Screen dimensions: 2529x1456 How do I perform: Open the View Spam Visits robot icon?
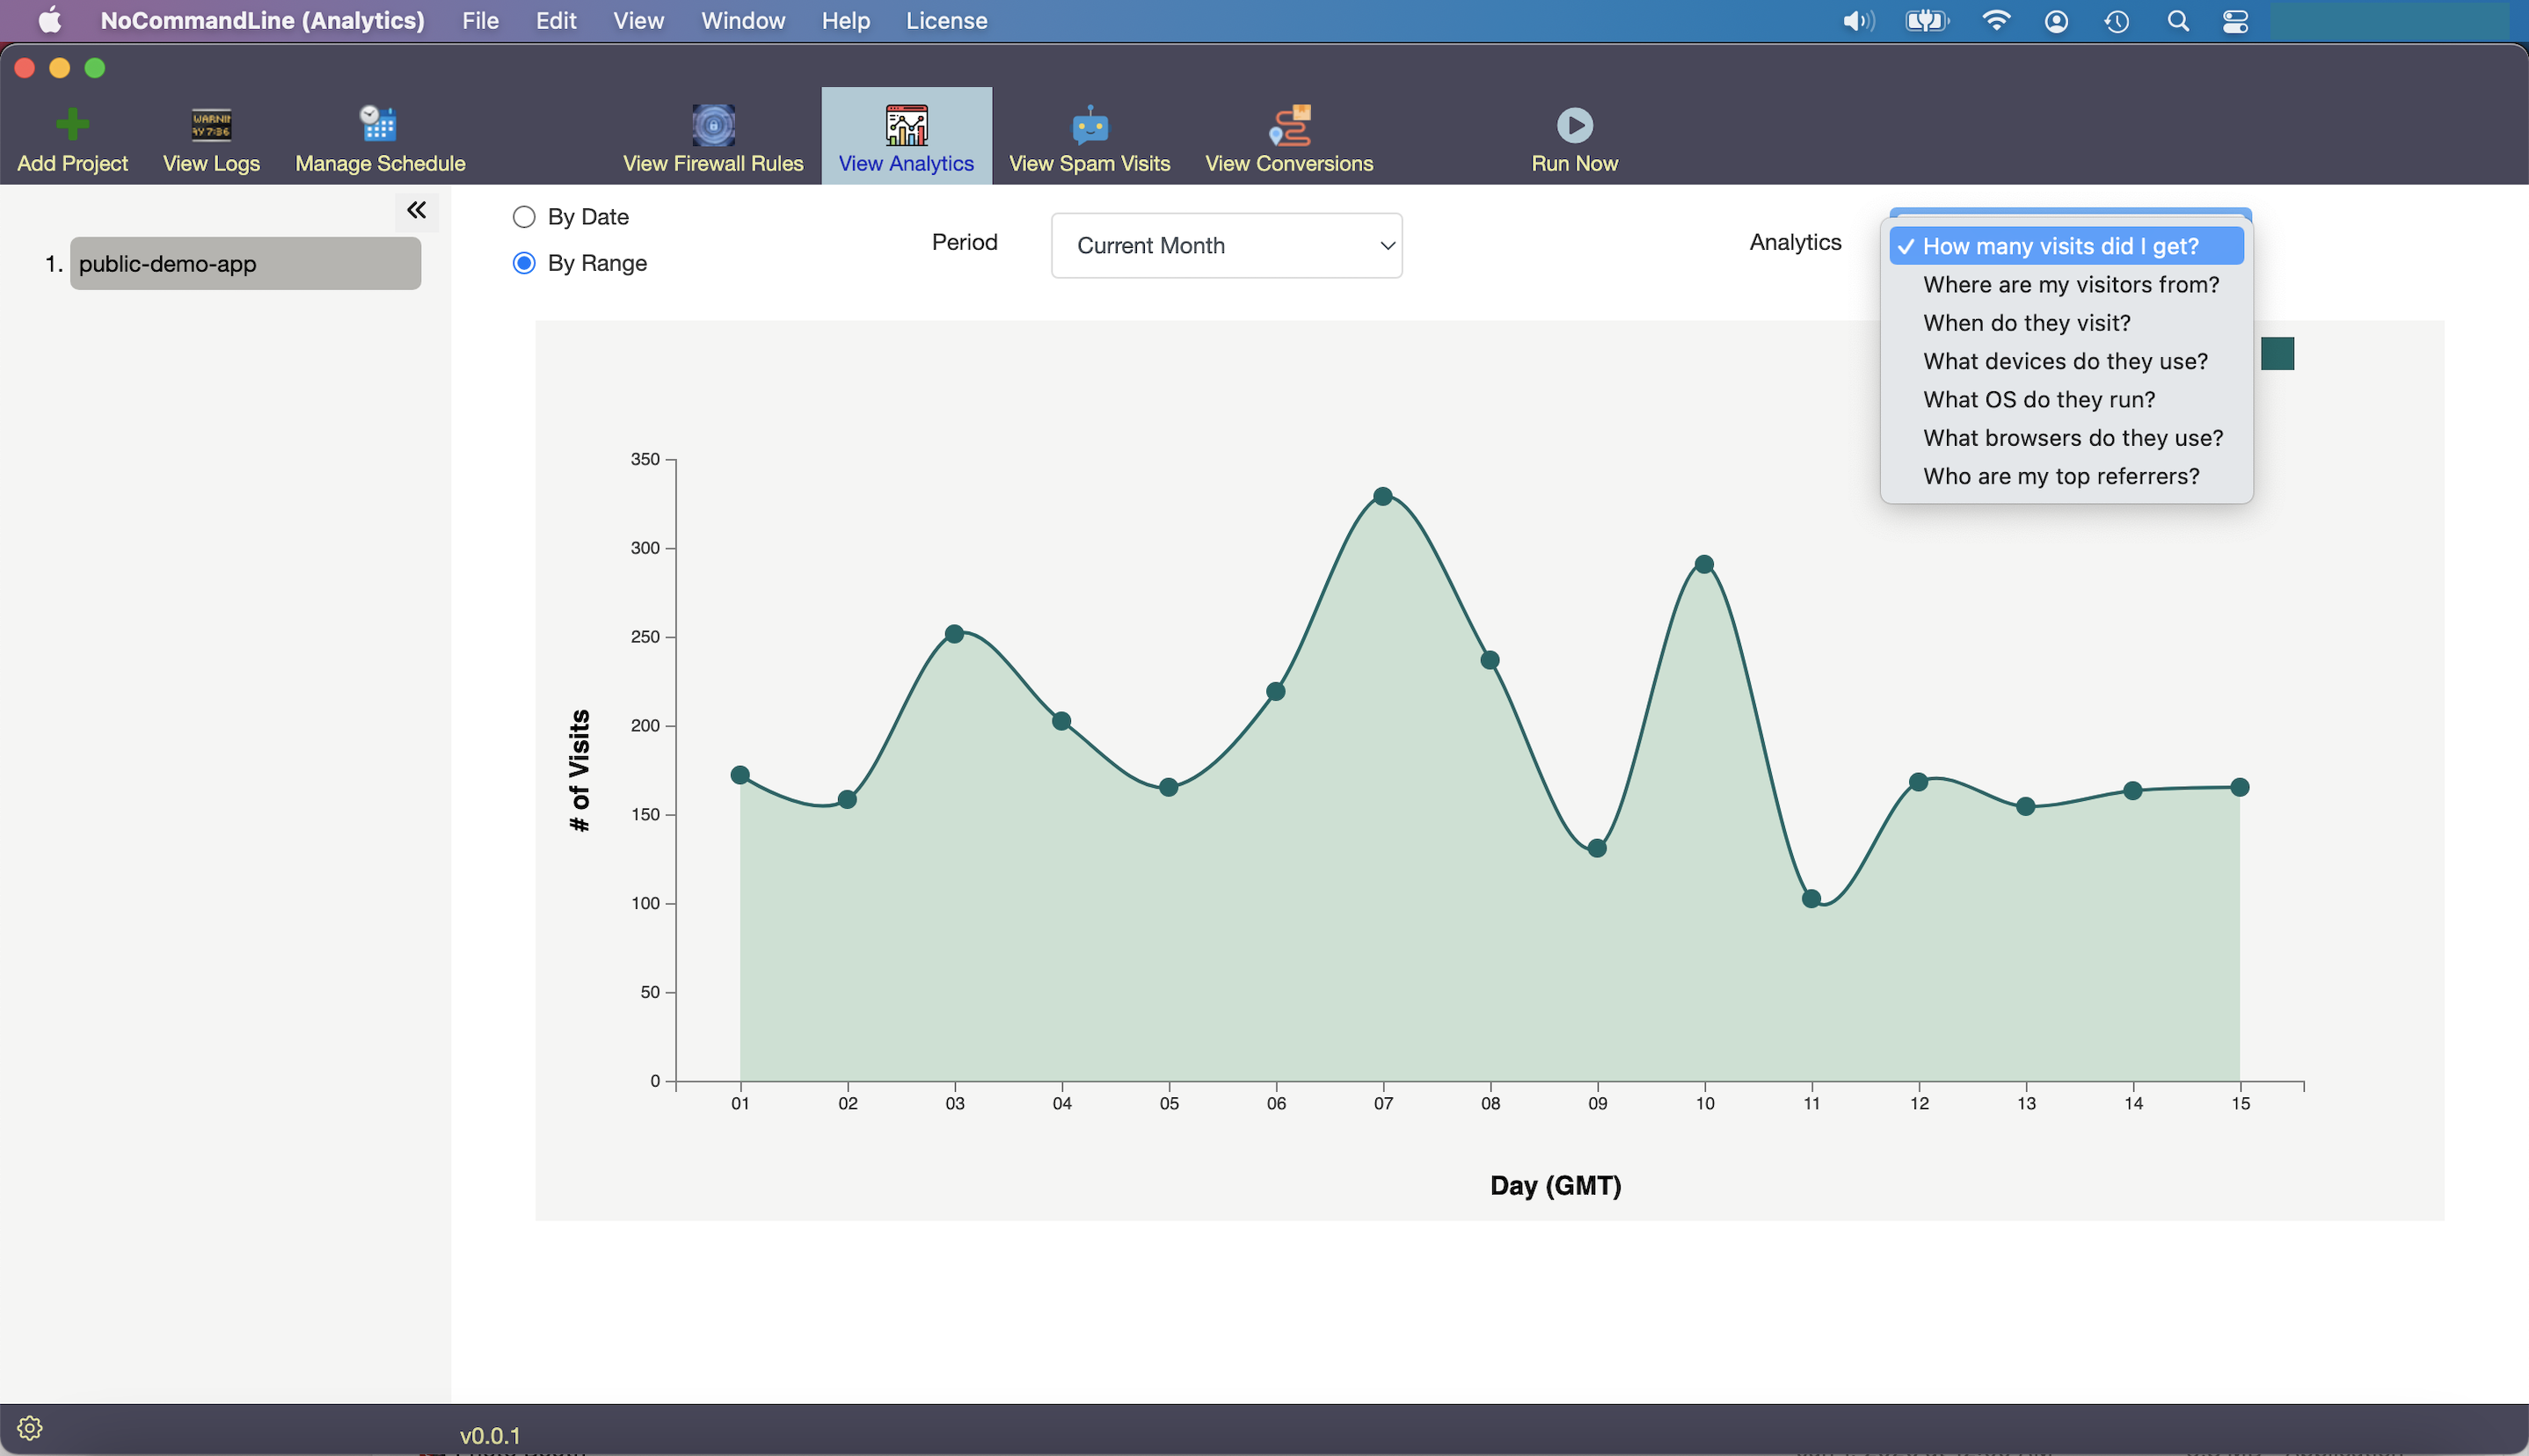(1089, 125)
